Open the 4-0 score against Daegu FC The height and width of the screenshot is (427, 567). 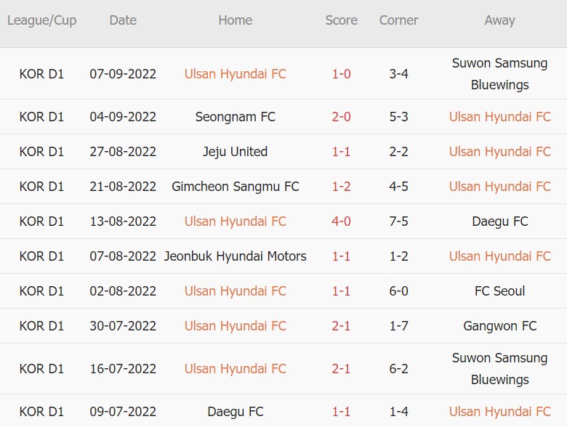(x=341, y=221)
